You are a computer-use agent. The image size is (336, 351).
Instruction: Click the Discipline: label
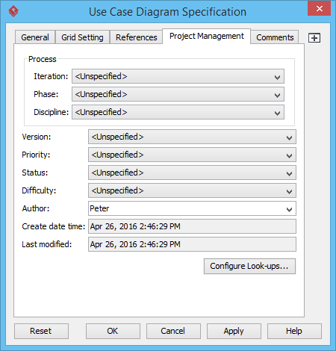click(x=51, y=112)
